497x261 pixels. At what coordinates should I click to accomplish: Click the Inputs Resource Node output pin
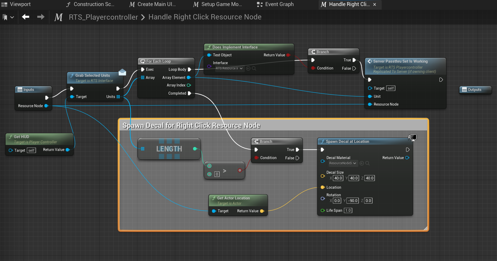pos(46,106)
